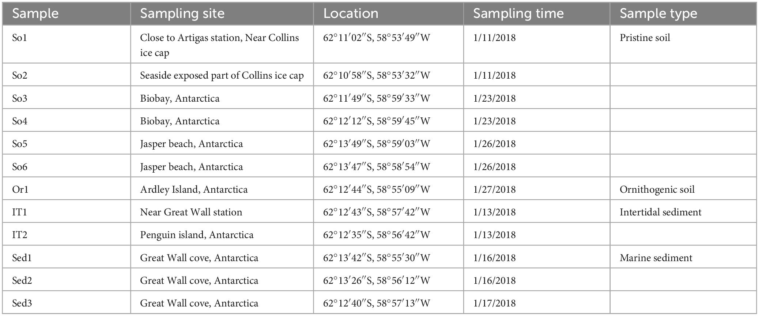The width and height of the screenshot is (759, 316).
Task: Select the So1 sample cell
Action: click(67, 44)
